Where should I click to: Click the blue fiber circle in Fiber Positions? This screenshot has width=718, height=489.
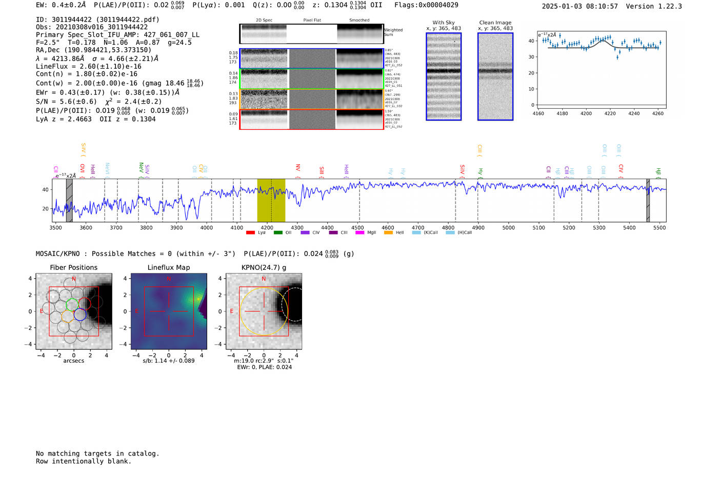coord(79,315)
